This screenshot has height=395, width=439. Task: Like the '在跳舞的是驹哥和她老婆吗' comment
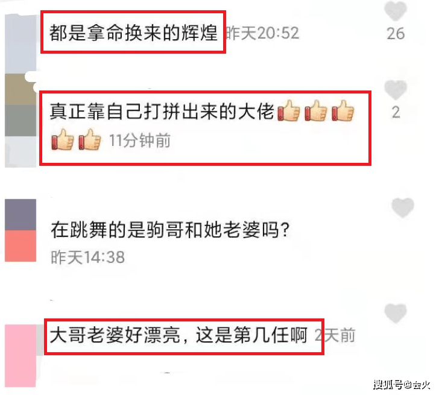tap(402, 207)
